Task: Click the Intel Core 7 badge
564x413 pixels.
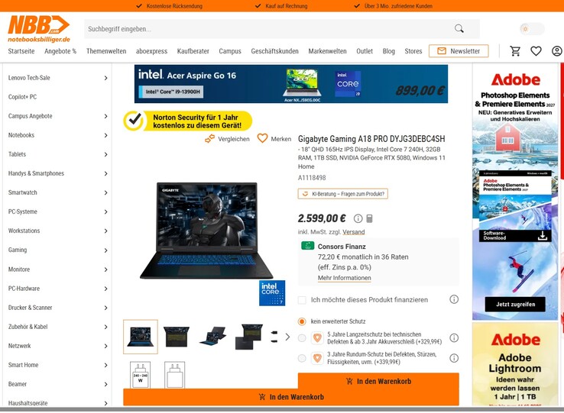Action: [x=272, y=293]
